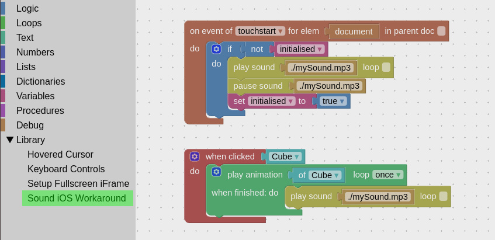Open the Loops category
The height and width of the screenshot is (240, 495).
(29, 23)
